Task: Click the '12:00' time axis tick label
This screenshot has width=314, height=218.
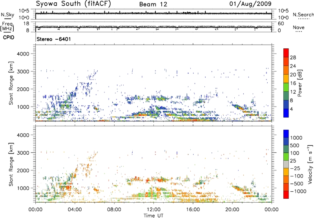Action: (x=153, y=210)
